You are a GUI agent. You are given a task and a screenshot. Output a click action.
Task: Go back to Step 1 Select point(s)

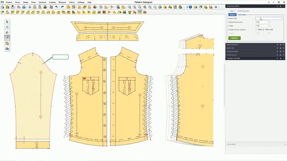239,11
